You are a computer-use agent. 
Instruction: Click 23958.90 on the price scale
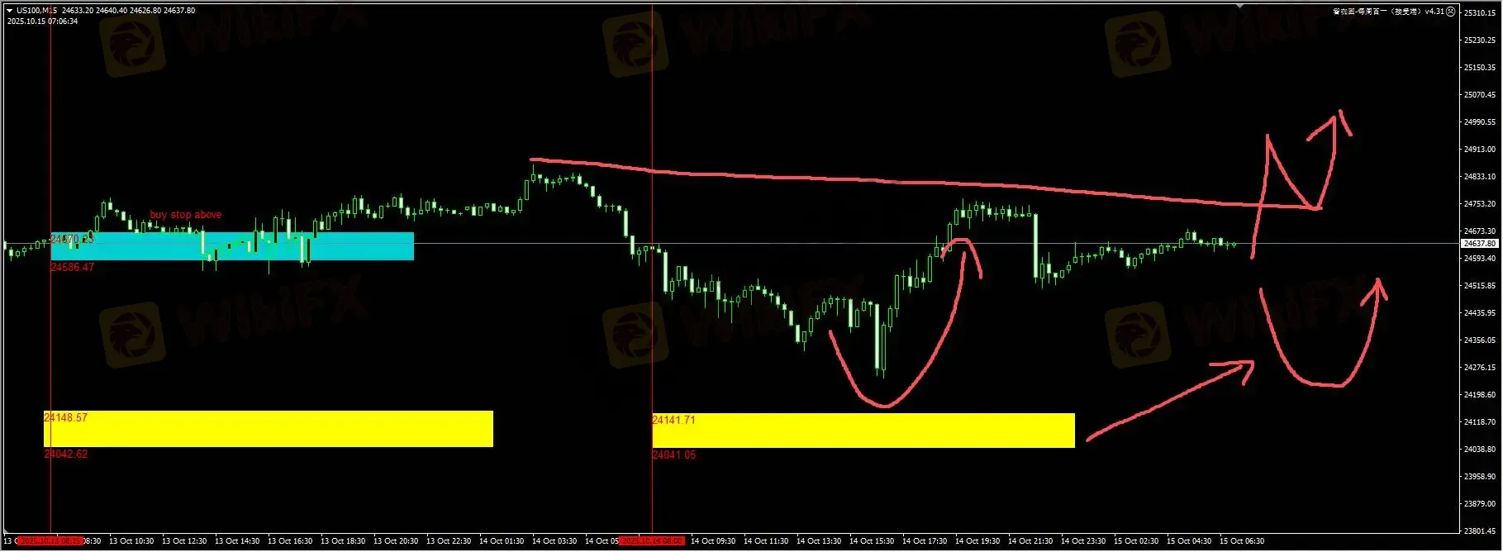[1479, 477]
